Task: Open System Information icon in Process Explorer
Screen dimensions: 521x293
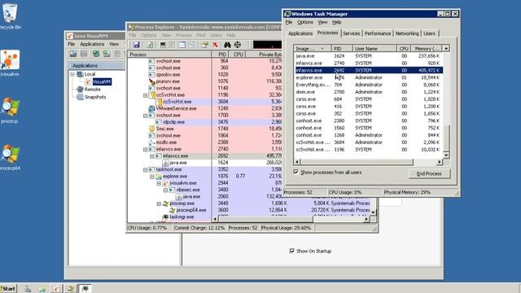Action: pos(163,45)
